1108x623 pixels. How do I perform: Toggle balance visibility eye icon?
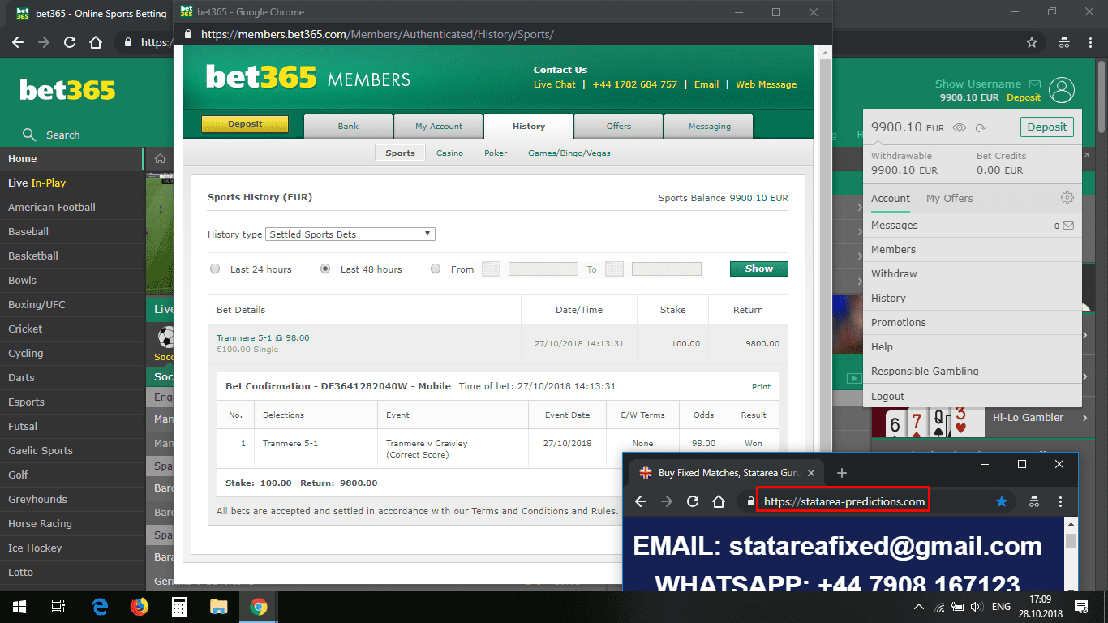click(959, 127)
